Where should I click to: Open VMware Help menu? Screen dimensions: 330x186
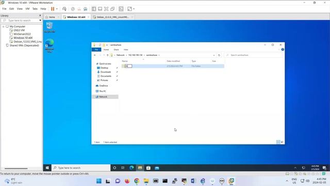[x=43, y=9]
